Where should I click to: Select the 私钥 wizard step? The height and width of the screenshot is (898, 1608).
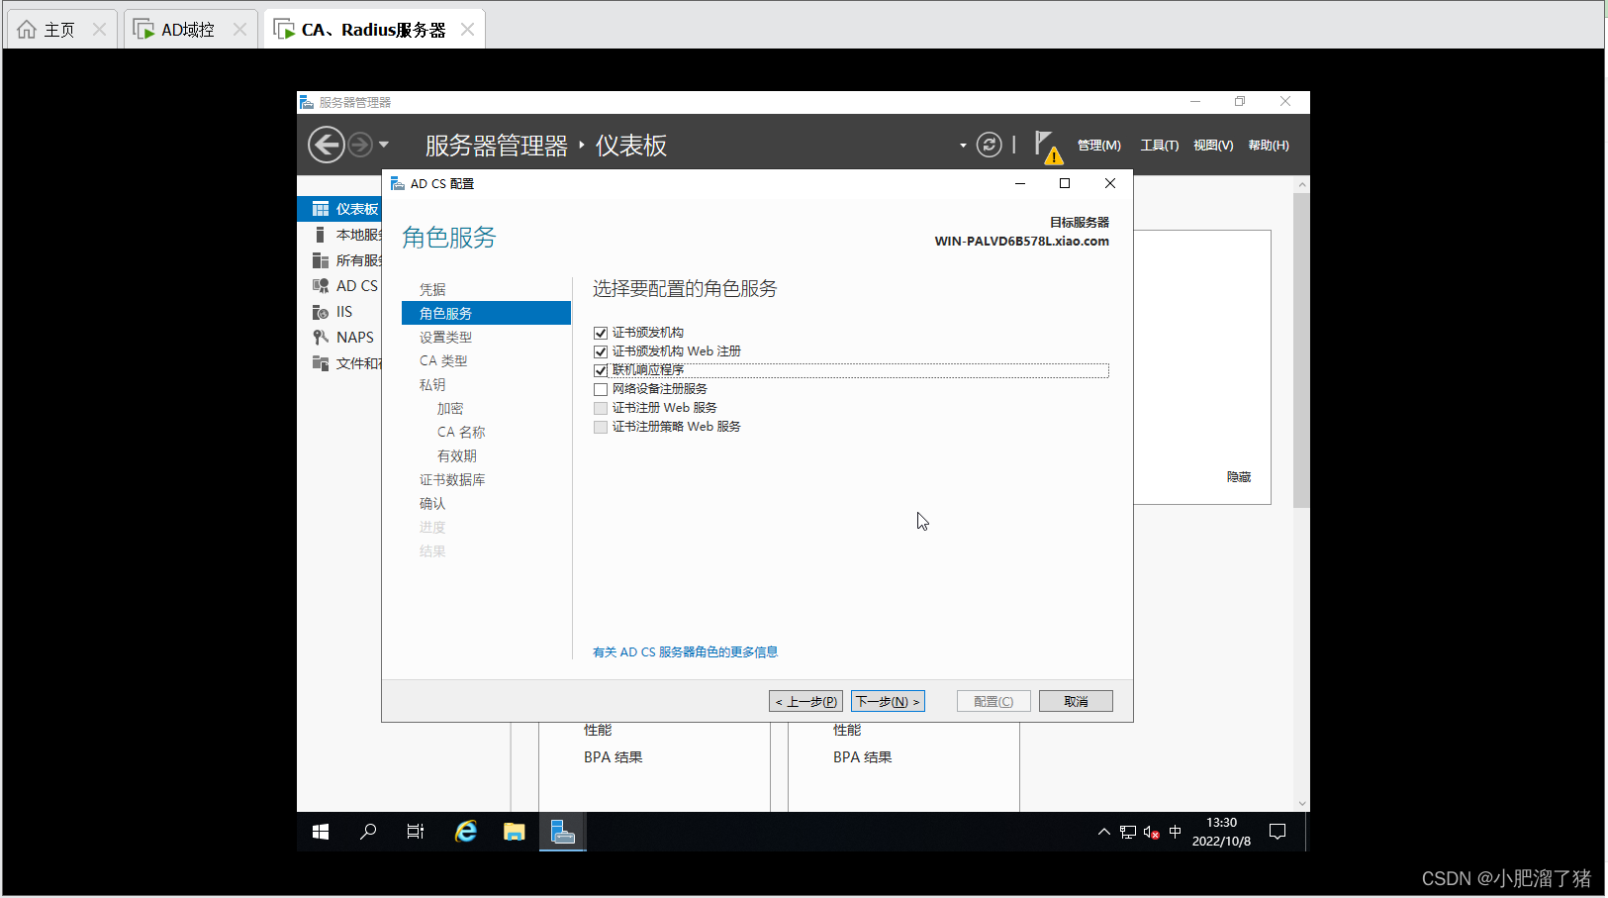tap(432, 384)
